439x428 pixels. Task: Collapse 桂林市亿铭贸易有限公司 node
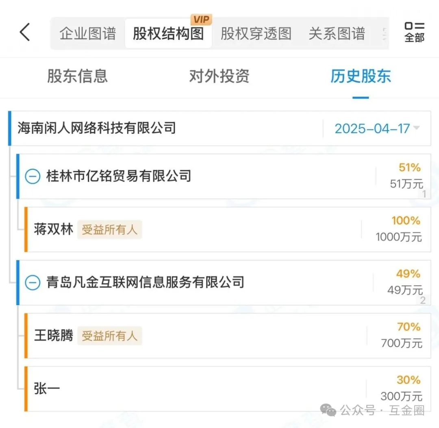point(33,177)
